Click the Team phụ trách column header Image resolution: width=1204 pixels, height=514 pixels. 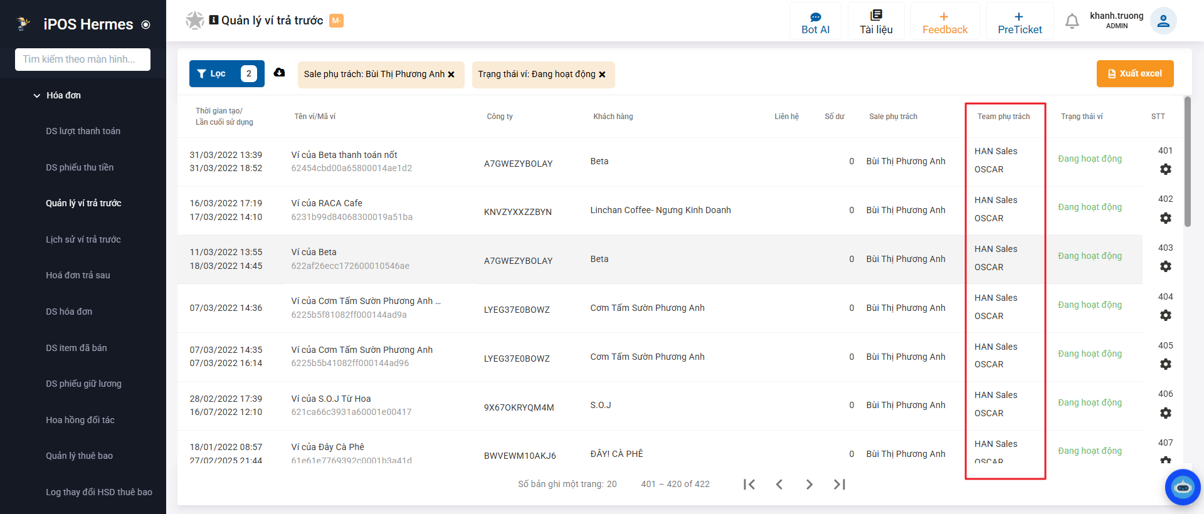[1003, 117]
